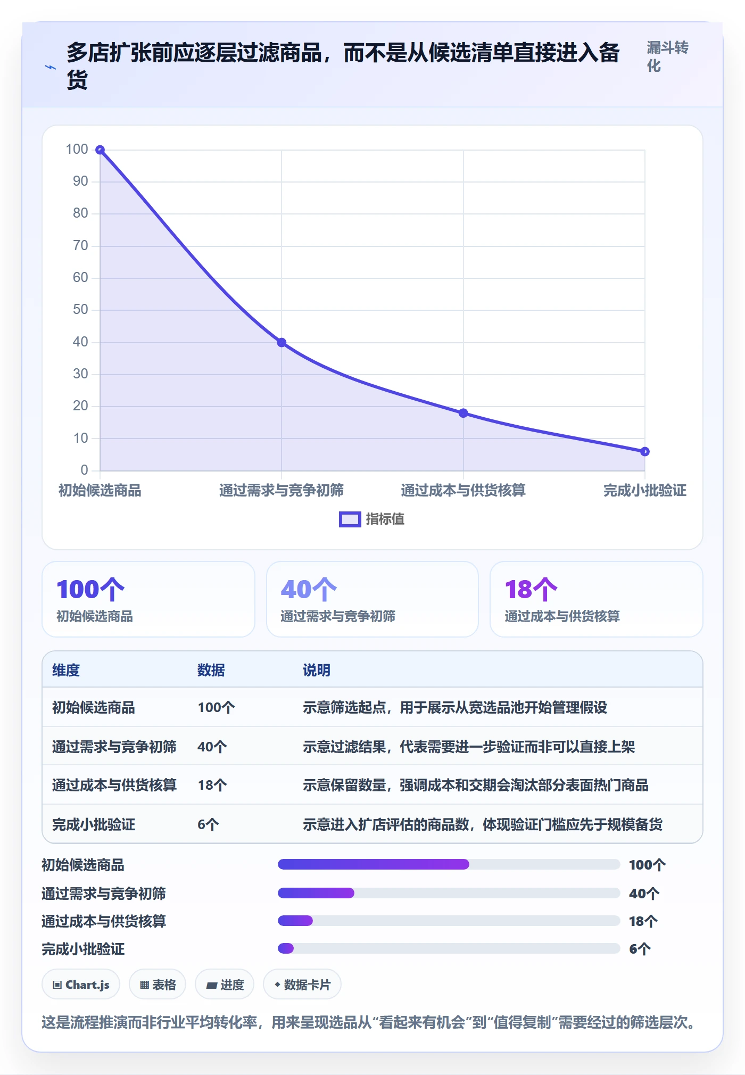This screenshot has width=745, height=1075.
Task: Click the 完成小批验证 x-axis label on chart
Action: pyautogui.click(x=645, y=490)
